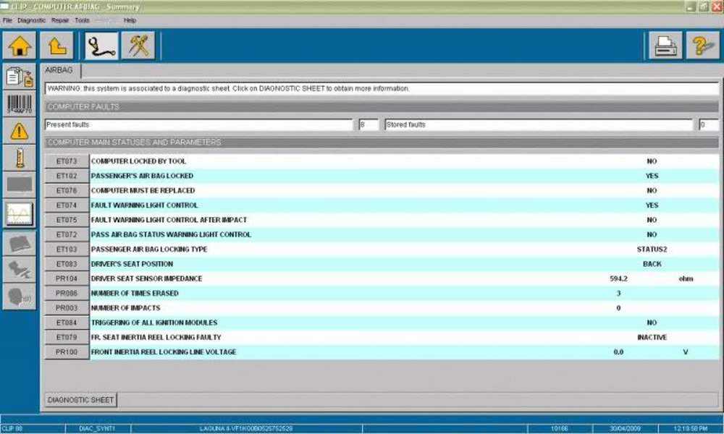Click the Present faults field
Image resolution: width=724 pixels, height=434 pixels.
(x=199, y=125)
